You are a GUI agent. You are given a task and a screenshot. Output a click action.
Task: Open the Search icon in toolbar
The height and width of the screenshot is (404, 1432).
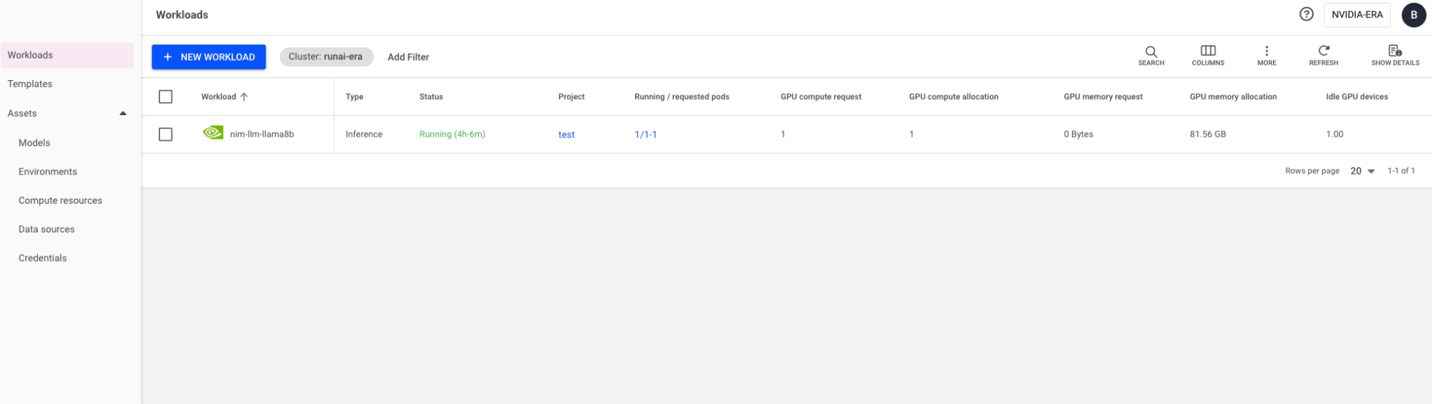1151,51
